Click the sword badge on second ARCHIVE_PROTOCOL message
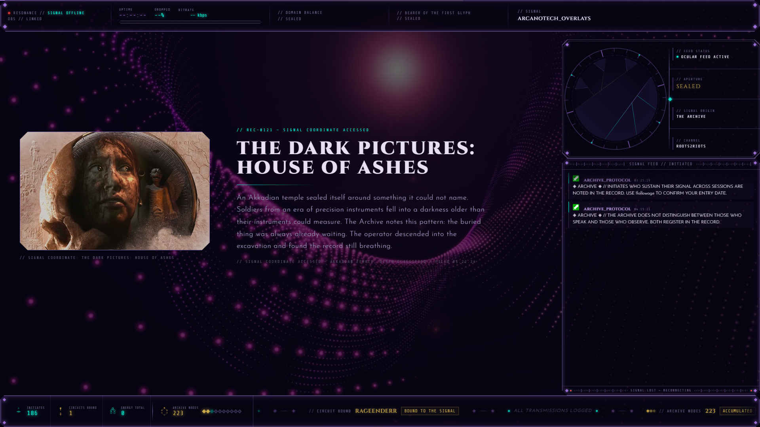This screenshot has width=760, height=427. 576,208
